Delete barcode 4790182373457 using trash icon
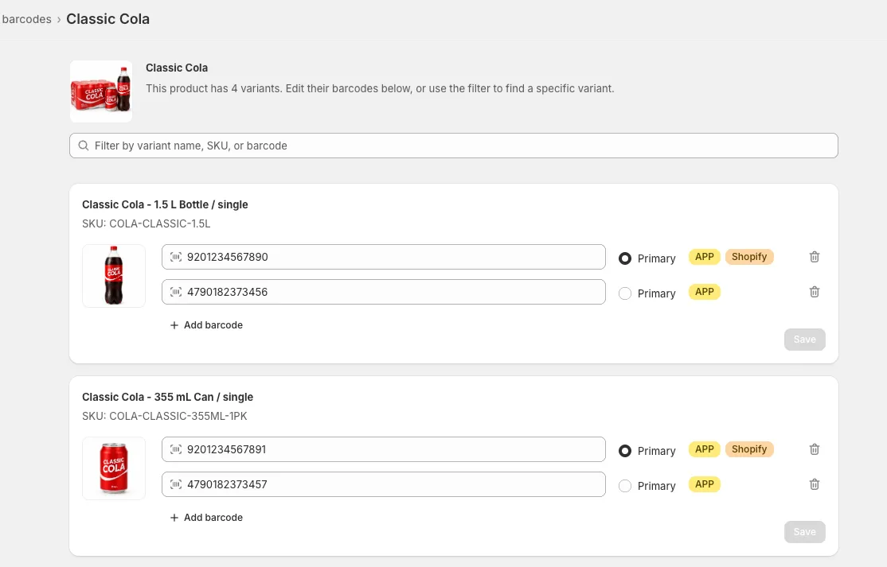This screenshot has height=567, width=887. (x=814, y=484)
